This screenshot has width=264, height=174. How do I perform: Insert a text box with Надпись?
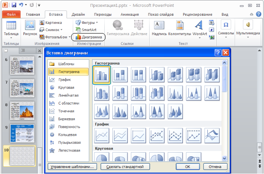click(159, 29)
